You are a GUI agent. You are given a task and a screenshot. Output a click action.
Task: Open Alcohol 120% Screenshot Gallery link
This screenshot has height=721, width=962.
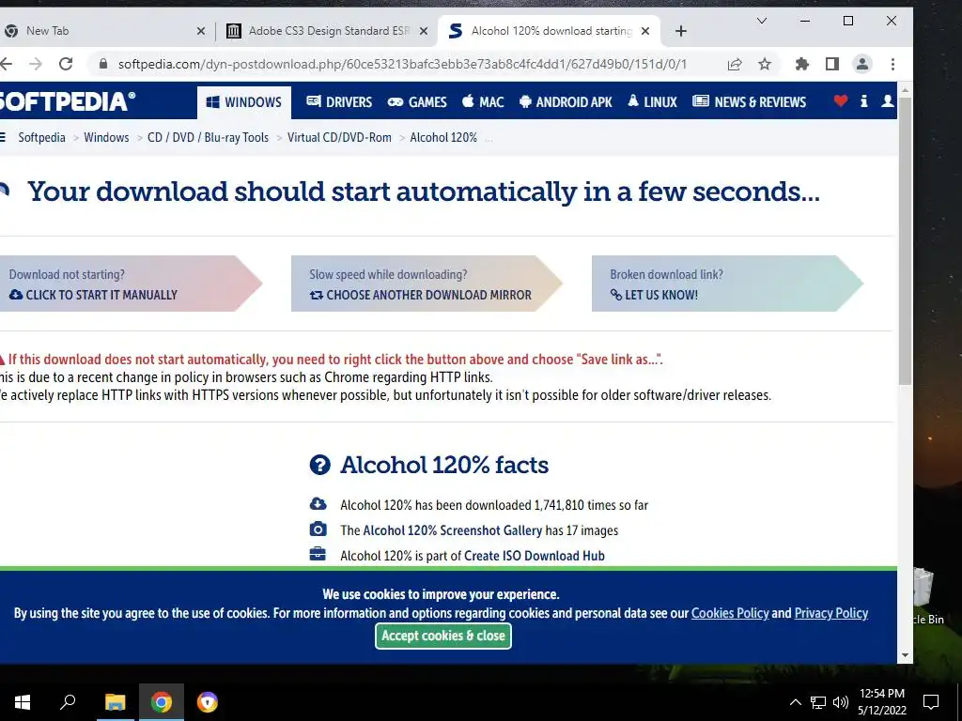coord(453,530)
